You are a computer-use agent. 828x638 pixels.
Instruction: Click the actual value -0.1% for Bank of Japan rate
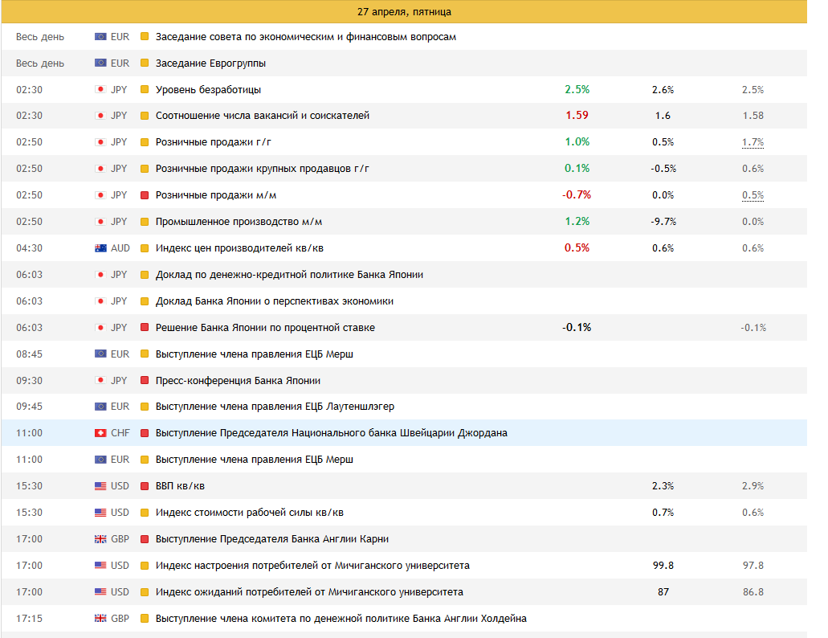point(577,327)
